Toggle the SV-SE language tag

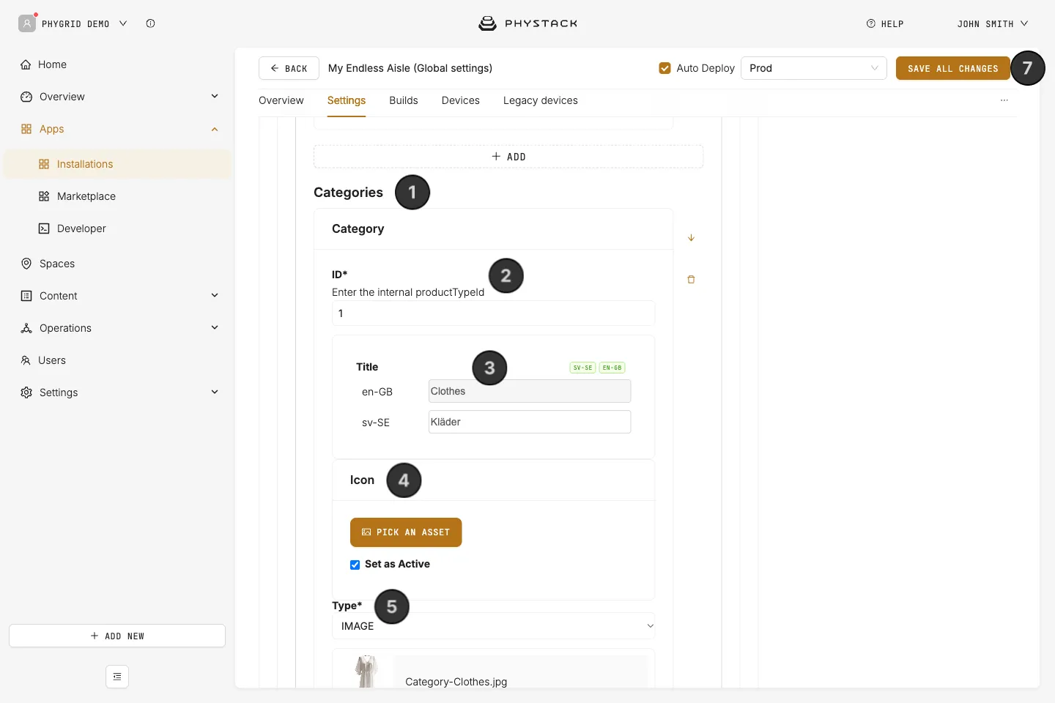point(583,368)
